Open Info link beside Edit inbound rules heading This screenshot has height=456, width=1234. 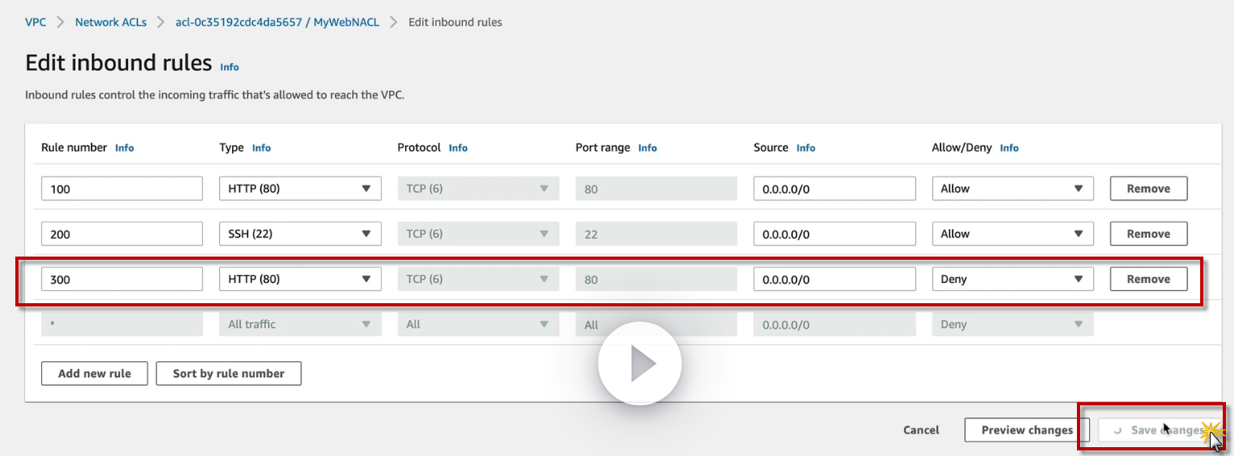(230, 68)
